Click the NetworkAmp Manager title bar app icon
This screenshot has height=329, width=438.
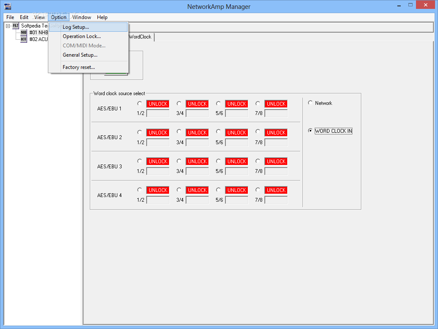(8, 6)
